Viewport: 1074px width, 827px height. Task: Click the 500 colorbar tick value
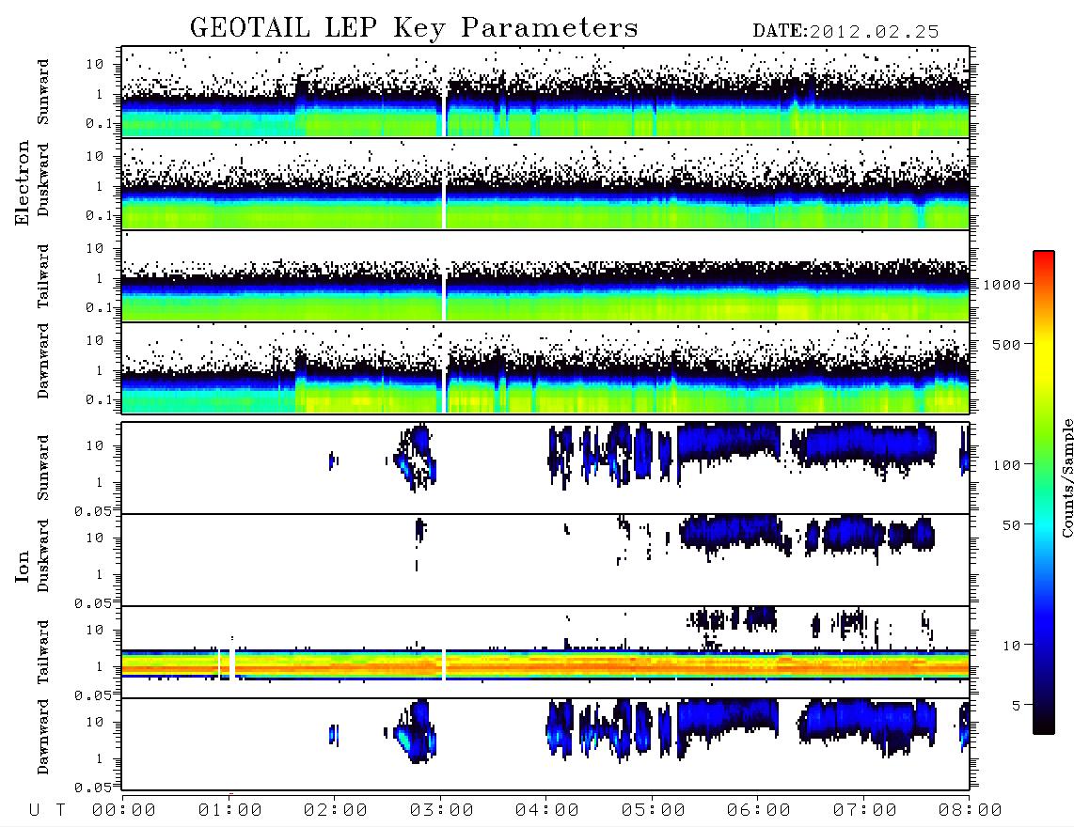[1006, 344]
